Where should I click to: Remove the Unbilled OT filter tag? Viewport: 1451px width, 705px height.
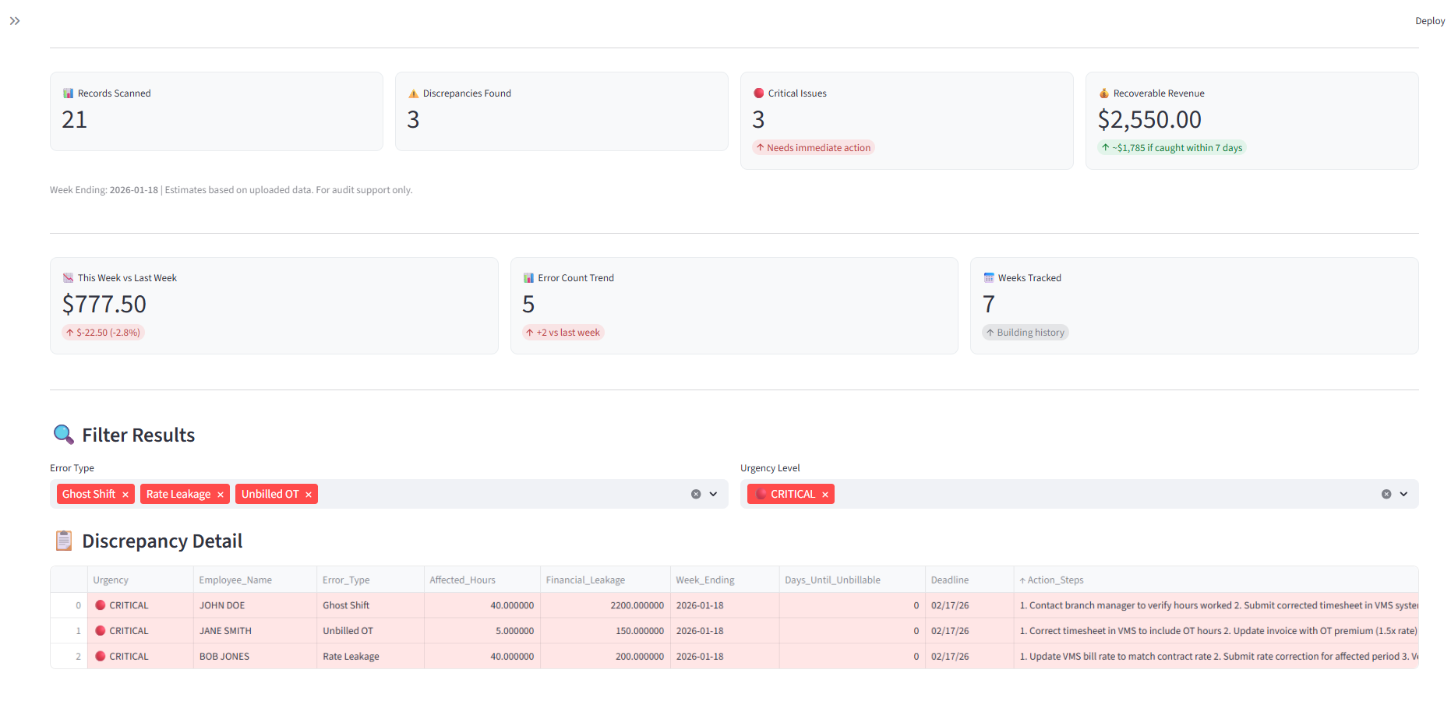pos(309,495)
